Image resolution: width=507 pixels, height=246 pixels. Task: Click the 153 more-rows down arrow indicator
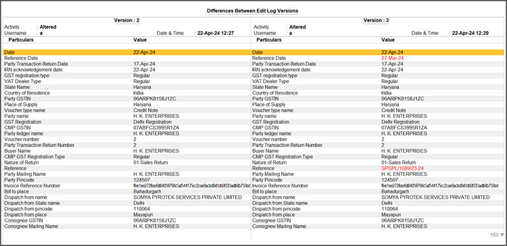pos(497,235)
